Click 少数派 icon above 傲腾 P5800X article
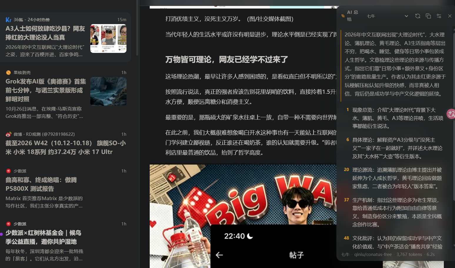The height and width of the screenshot is (268, 455). click(x=8, y=171)
